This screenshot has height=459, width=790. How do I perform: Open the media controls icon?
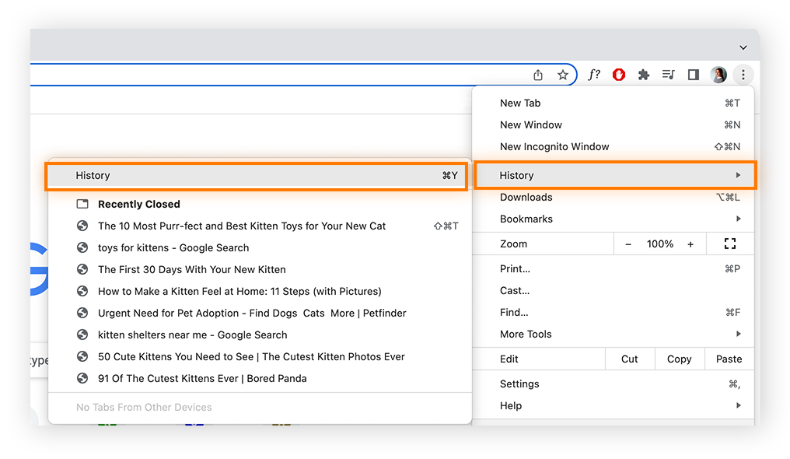[668, 75]
